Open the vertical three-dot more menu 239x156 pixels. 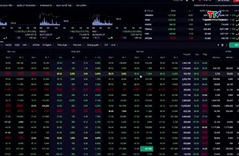point(227,45)
